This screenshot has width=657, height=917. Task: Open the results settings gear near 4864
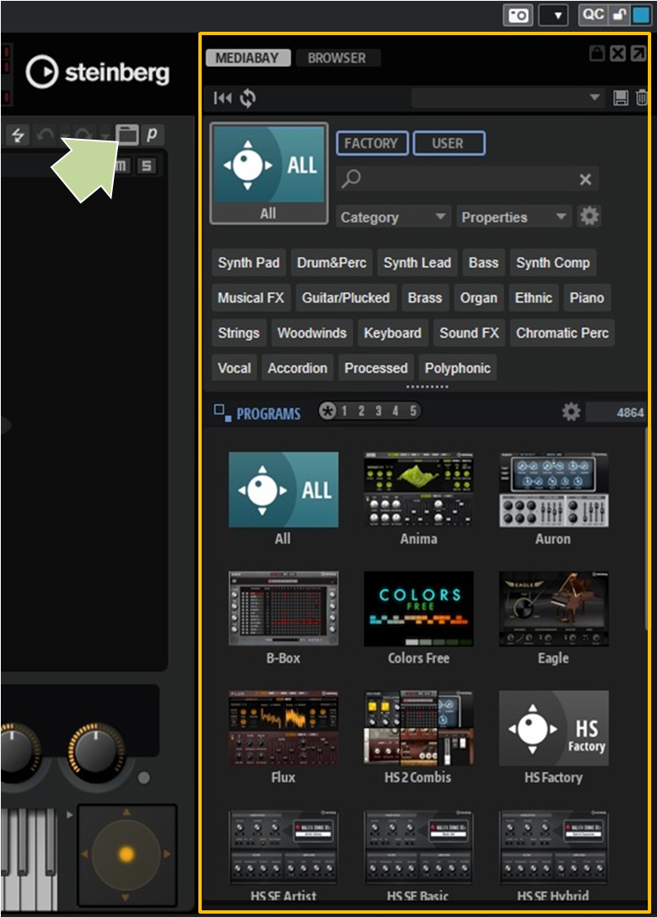pyautogui.click(x=571, y=412)
